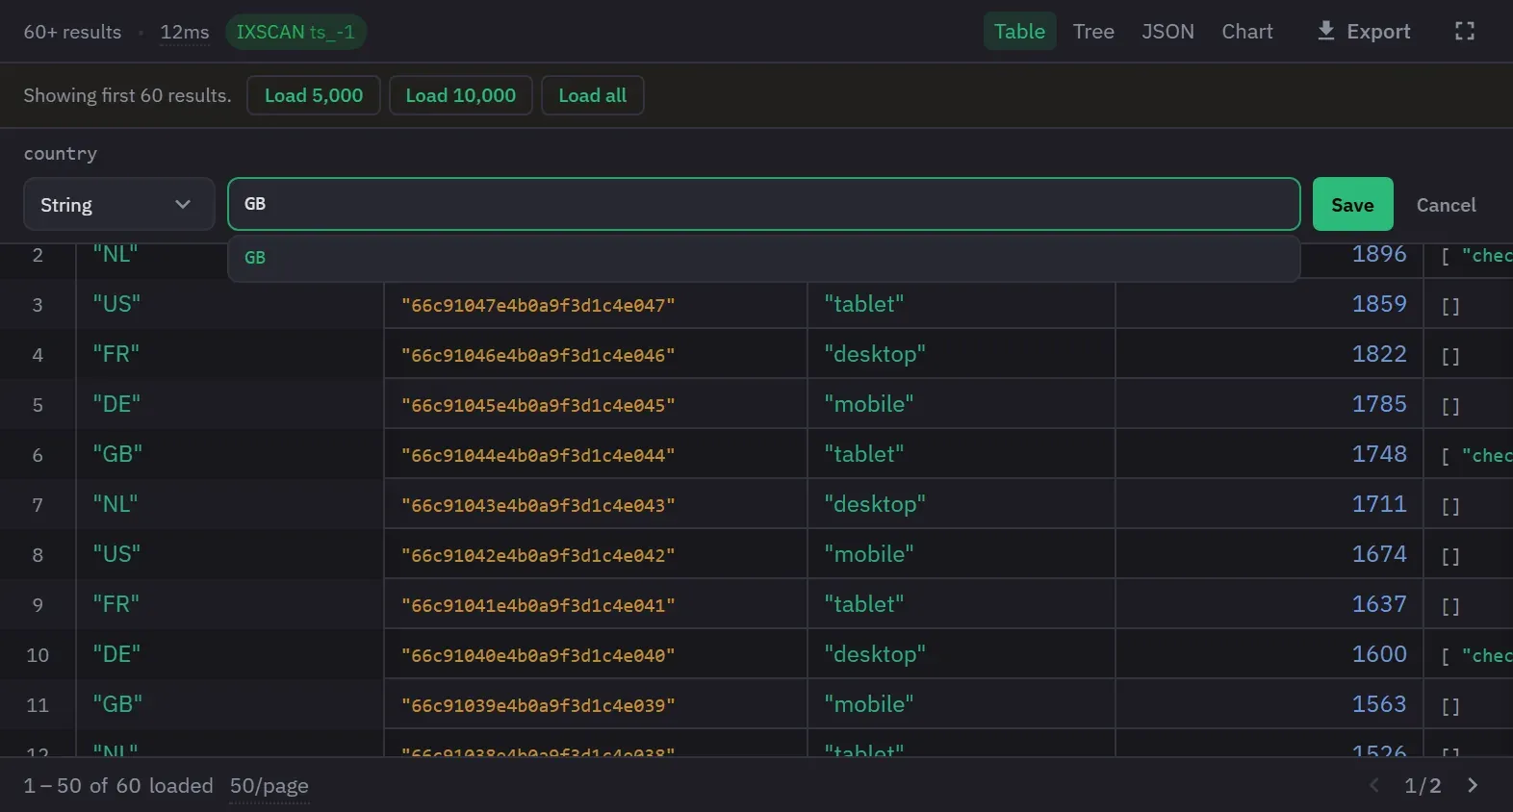This screenshot has height=812, width=1513.
Task: Click the value 1600
Action: tap(1379, 654)
